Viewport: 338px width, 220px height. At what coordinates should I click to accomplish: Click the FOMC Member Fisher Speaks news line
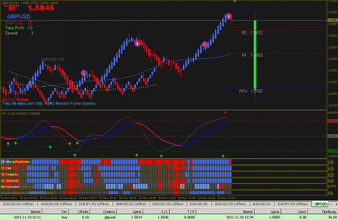pos(49,104)
